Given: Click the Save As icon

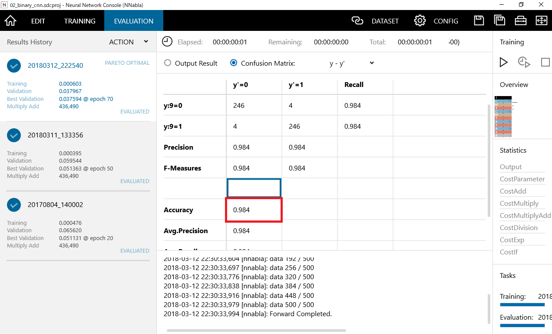Looking at the screenshot, I should (x=499, y=21).
